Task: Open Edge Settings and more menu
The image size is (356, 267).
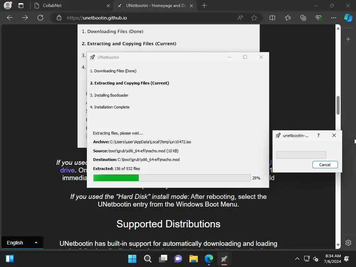Action: click(x=333, y=18)
